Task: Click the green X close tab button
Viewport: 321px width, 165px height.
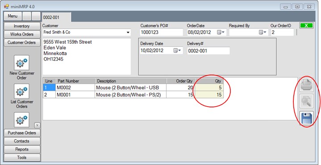Action: point(306,25)
